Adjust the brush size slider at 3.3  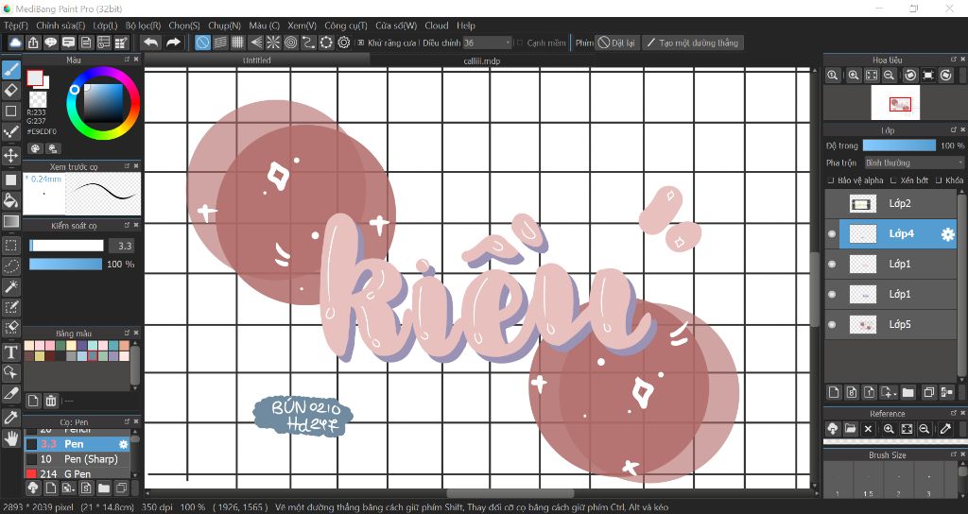67,246
